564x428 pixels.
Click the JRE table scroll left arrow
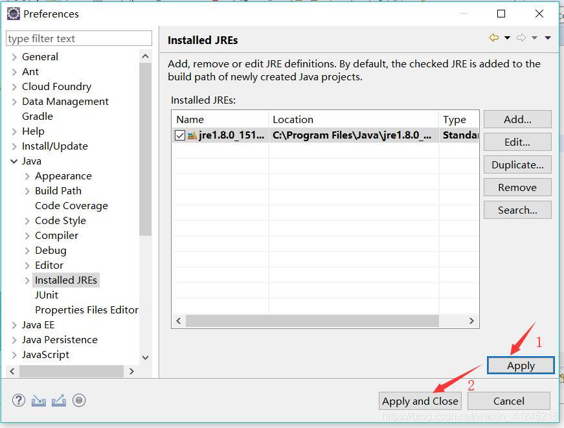click(x=179, y=321)
